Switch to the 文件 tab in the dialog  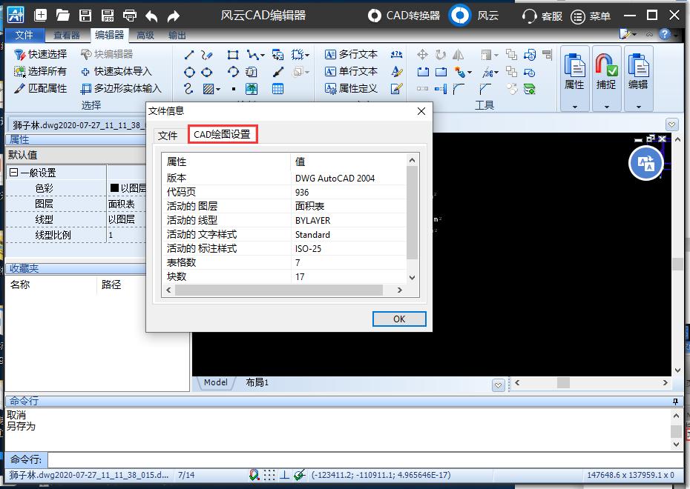point(169,136)
